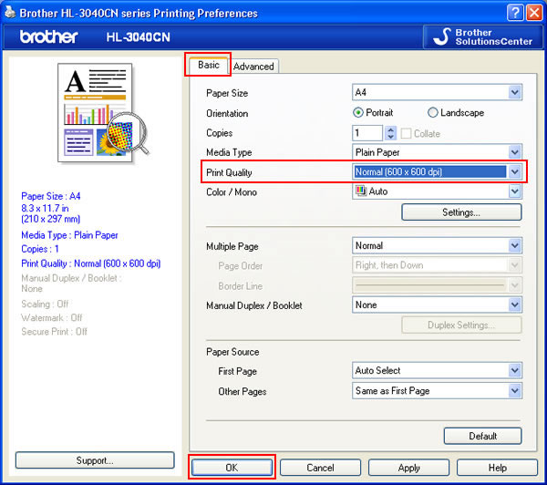Click the page preview thumbnail
Viewport: 547px width, 485px height.
tap(103, 112)
